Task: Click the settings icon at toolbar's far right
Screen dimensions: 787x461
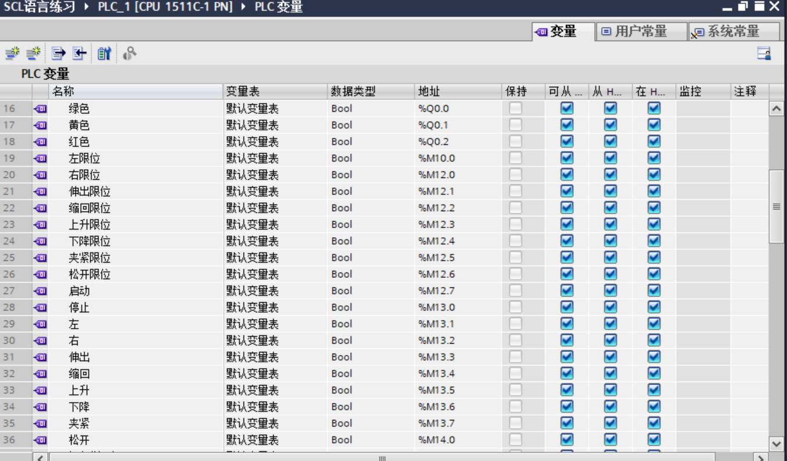Action: pos(764,53)
